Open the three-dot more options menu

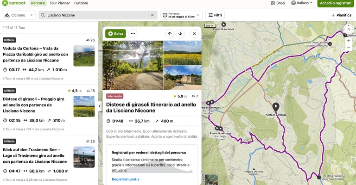pyautogui.click(x=133, y=33)
